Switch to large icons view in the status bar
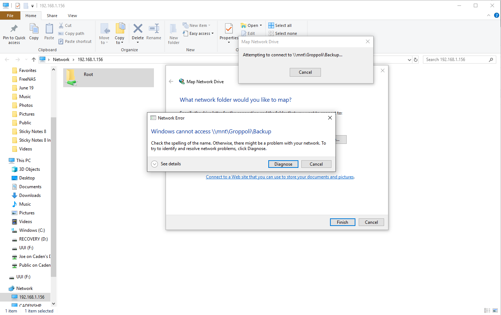 495,311
